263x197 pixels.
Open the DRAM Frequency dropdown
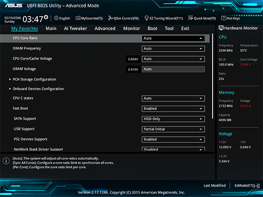click(173, 49)
